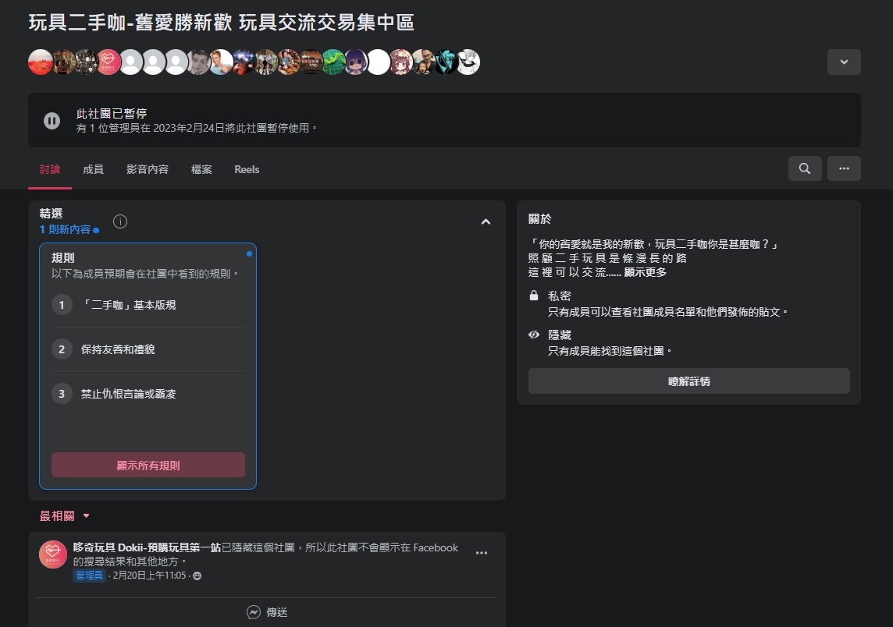Select rule 3 禁止仇恨言論或霸凌
Image resolution: width=893 pixels, height=627 pixels.
(148, 393)
